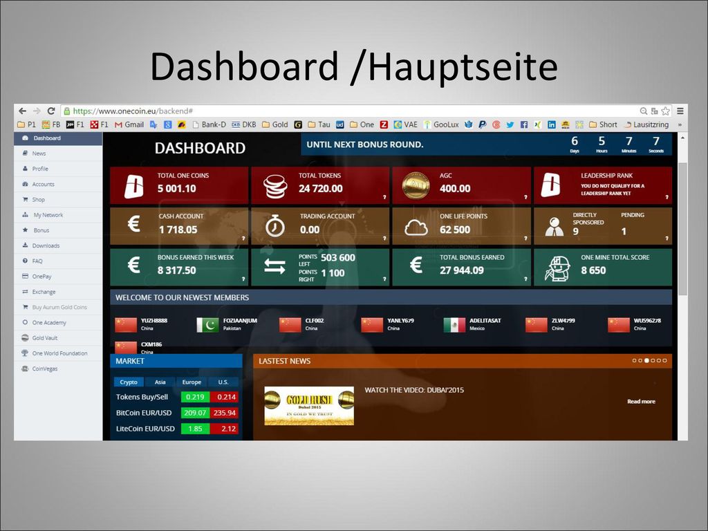This screenshot has width=708, height=531.
Task: Click the help icon on Cash Account card
Action: tap(243, 239)
